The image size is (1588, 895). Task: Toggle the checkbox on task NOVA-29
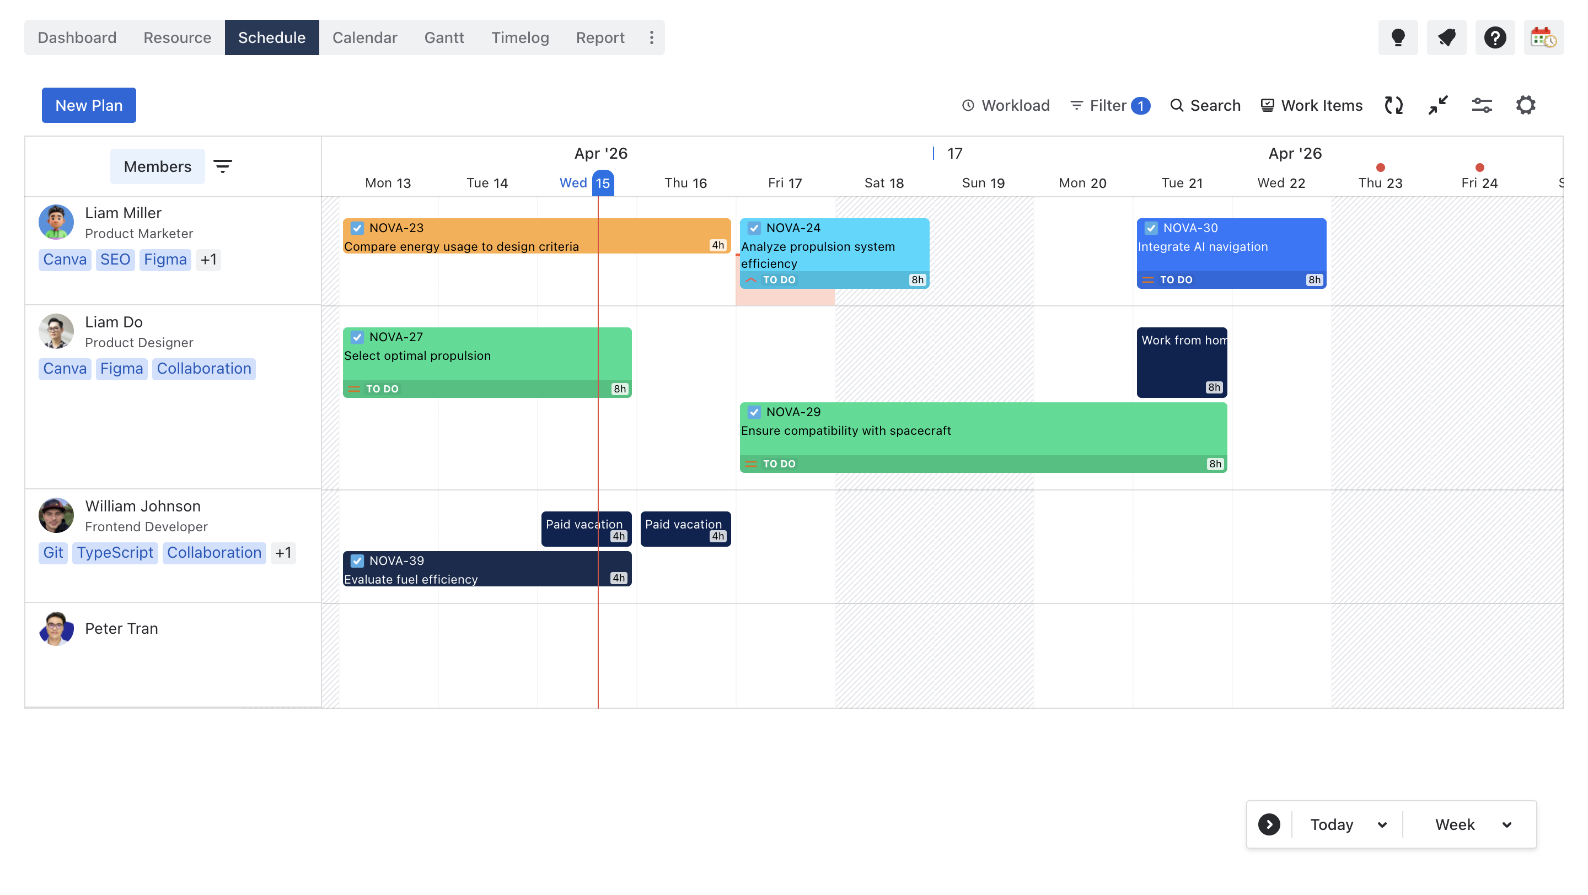[x=754, y=412]
